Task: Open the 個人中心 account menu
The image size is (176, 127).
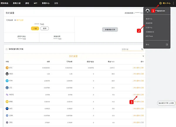Action: 165,3
